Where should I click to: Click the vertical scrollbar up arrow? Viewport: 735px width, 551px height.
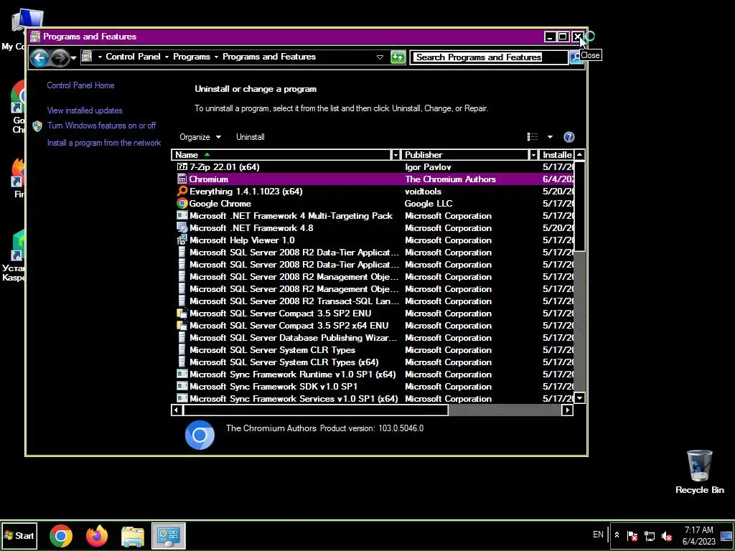coord(580,155)
